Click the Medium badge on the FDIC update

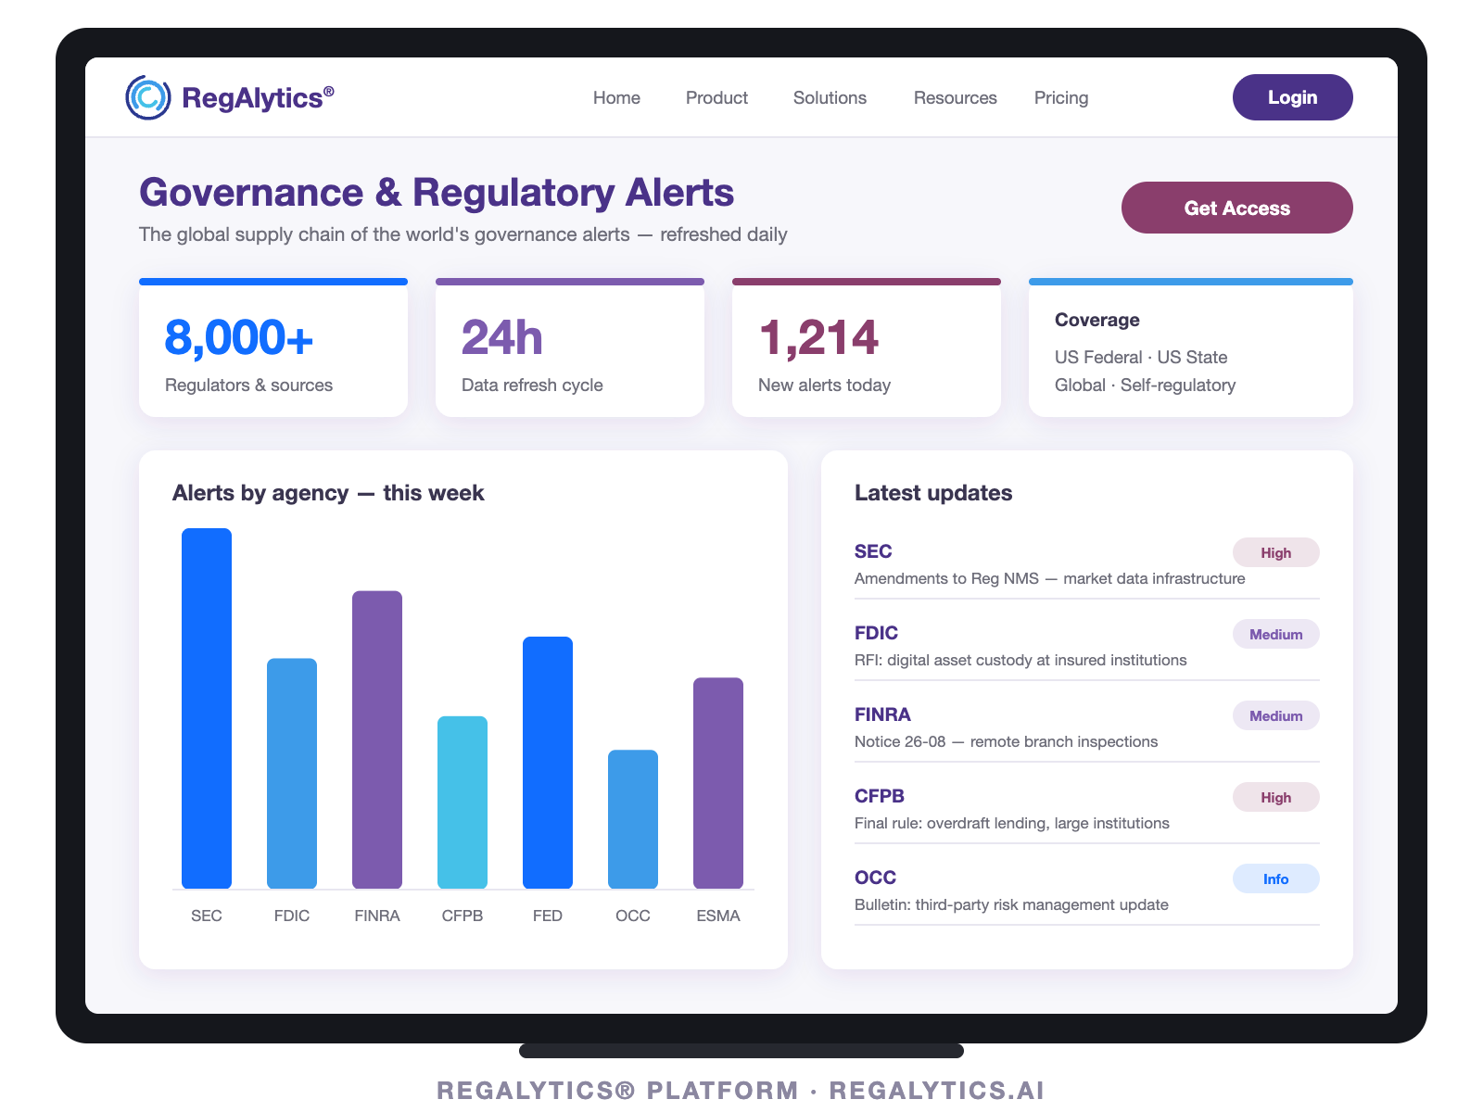pyautogui.click(x=1276, y=634)
